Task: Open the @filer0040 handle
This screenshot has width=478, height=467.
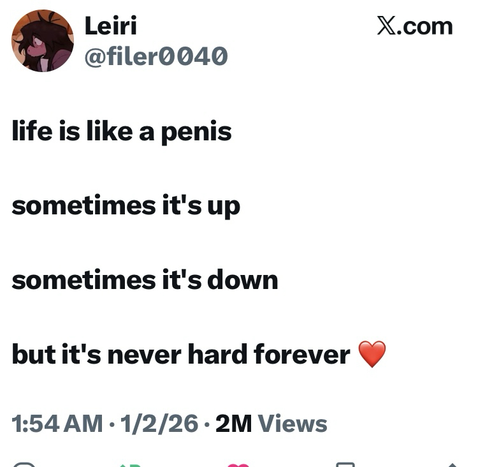Action: click(156, 57)
